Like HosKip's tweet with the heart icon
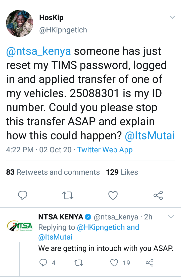Viewport: 181px width, 280px height. click(x=113, y=195)
